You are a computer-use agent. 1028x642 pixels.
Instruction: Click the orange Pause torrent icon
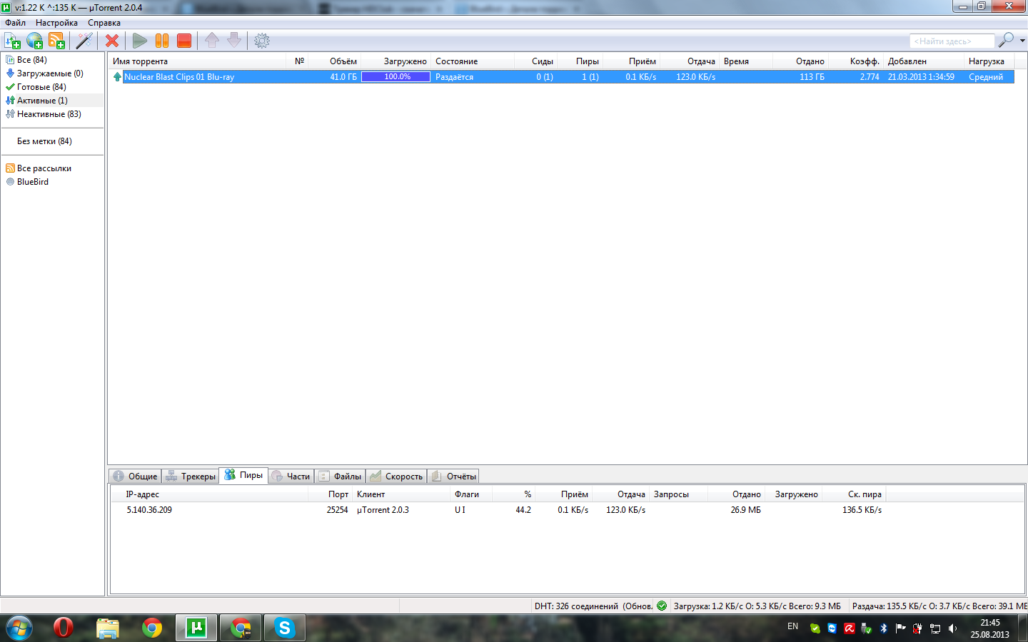[x=162, y=41]
